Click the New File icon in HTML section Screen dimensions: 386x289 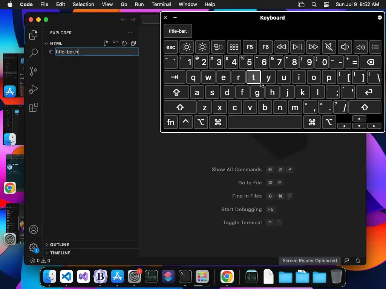click(x=106, y=43)
